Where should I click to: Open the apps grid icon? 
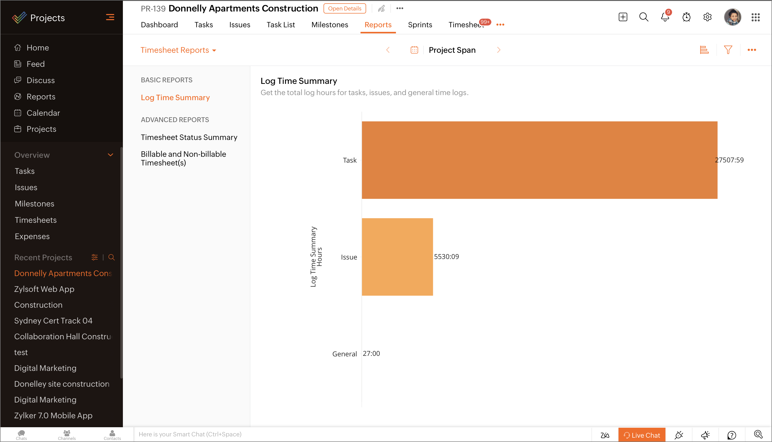tap(755, 17)
